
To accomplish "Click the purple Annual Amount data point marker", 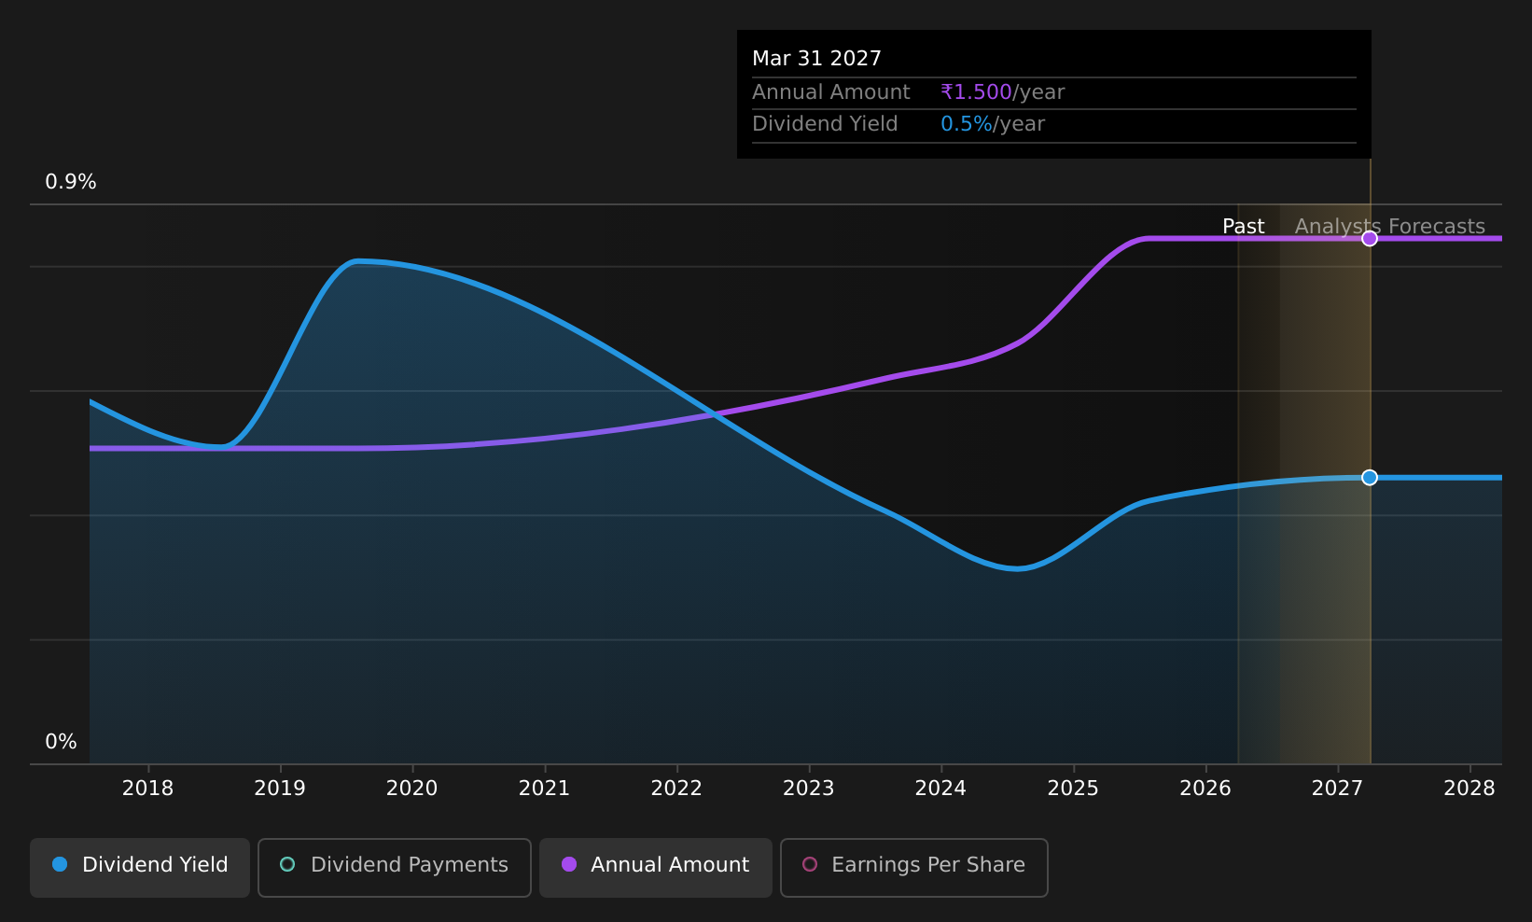I will point(1370,239).
